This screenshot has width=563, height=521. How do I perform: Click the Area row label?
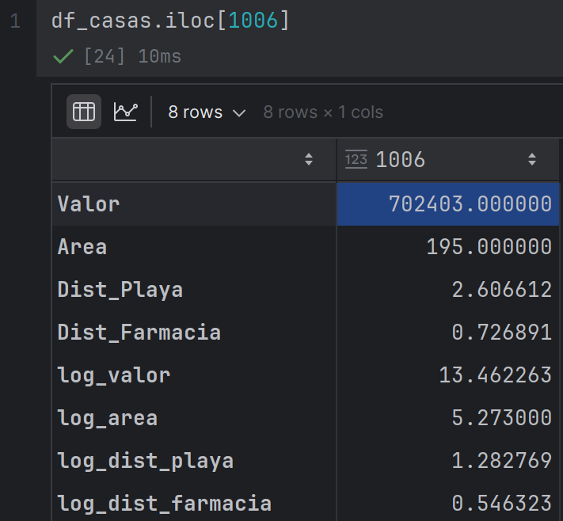(x=82, y=247)
